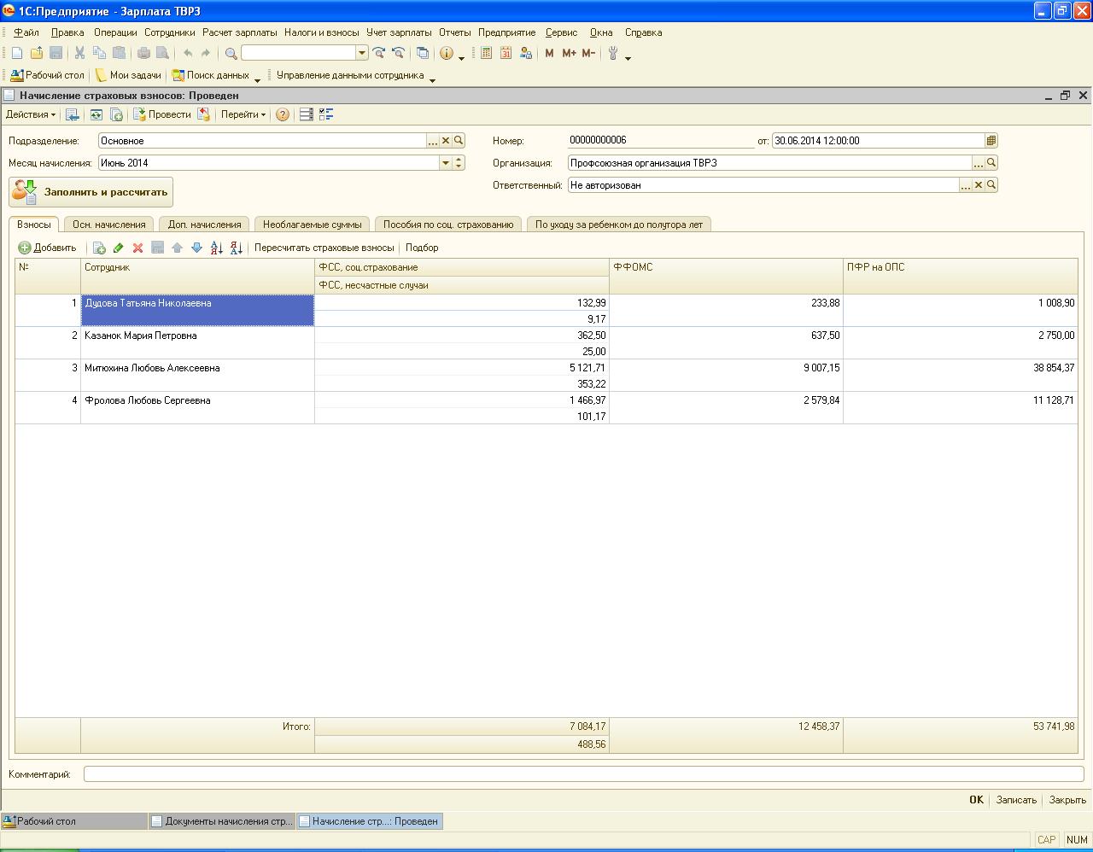Click Добавить to add a row

click(x=48, y=248)
